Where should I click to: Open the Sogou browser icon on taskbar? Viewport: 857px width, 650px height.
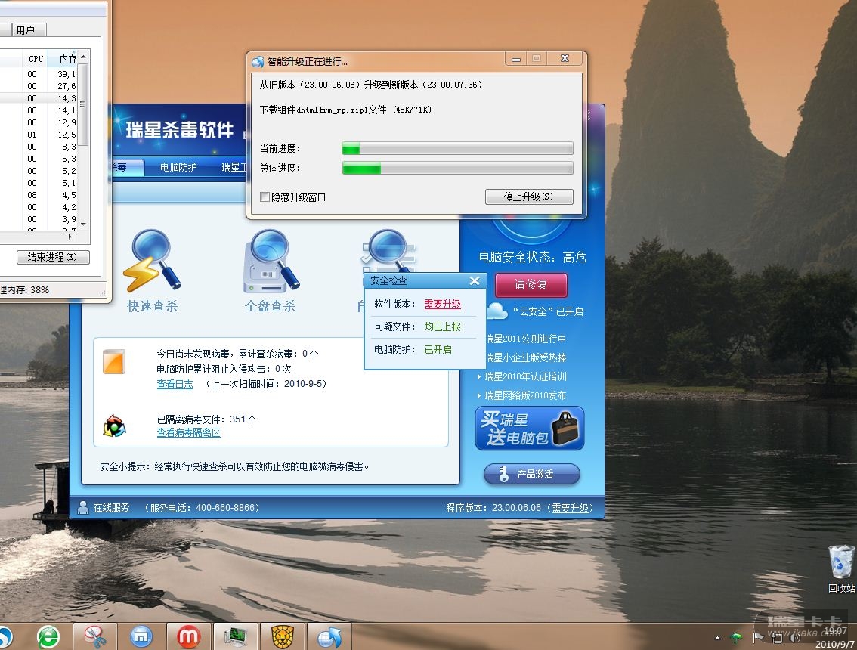pos(5,637)
